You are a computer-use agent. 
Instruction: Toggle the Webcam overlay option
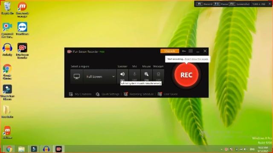pos(158,76)
